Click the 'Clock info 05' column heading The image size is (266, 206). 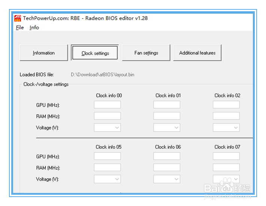click(x=109, y=147)
